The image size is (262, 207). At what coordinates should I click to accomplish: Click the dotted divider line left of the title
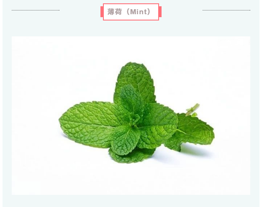coord(36,10)
